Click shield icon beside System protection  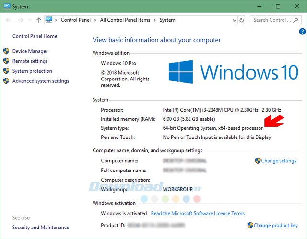click(x=6, y=71)
